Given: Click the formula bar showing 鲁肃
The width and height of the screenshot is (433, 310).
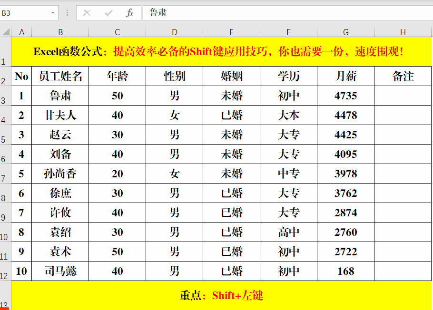Looking at the screenshot, I should click(x=288, y=13).
